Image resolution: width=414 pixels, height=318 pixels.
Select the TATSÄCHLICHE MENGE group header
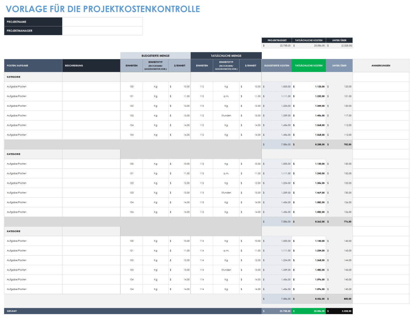click(226, 56)
